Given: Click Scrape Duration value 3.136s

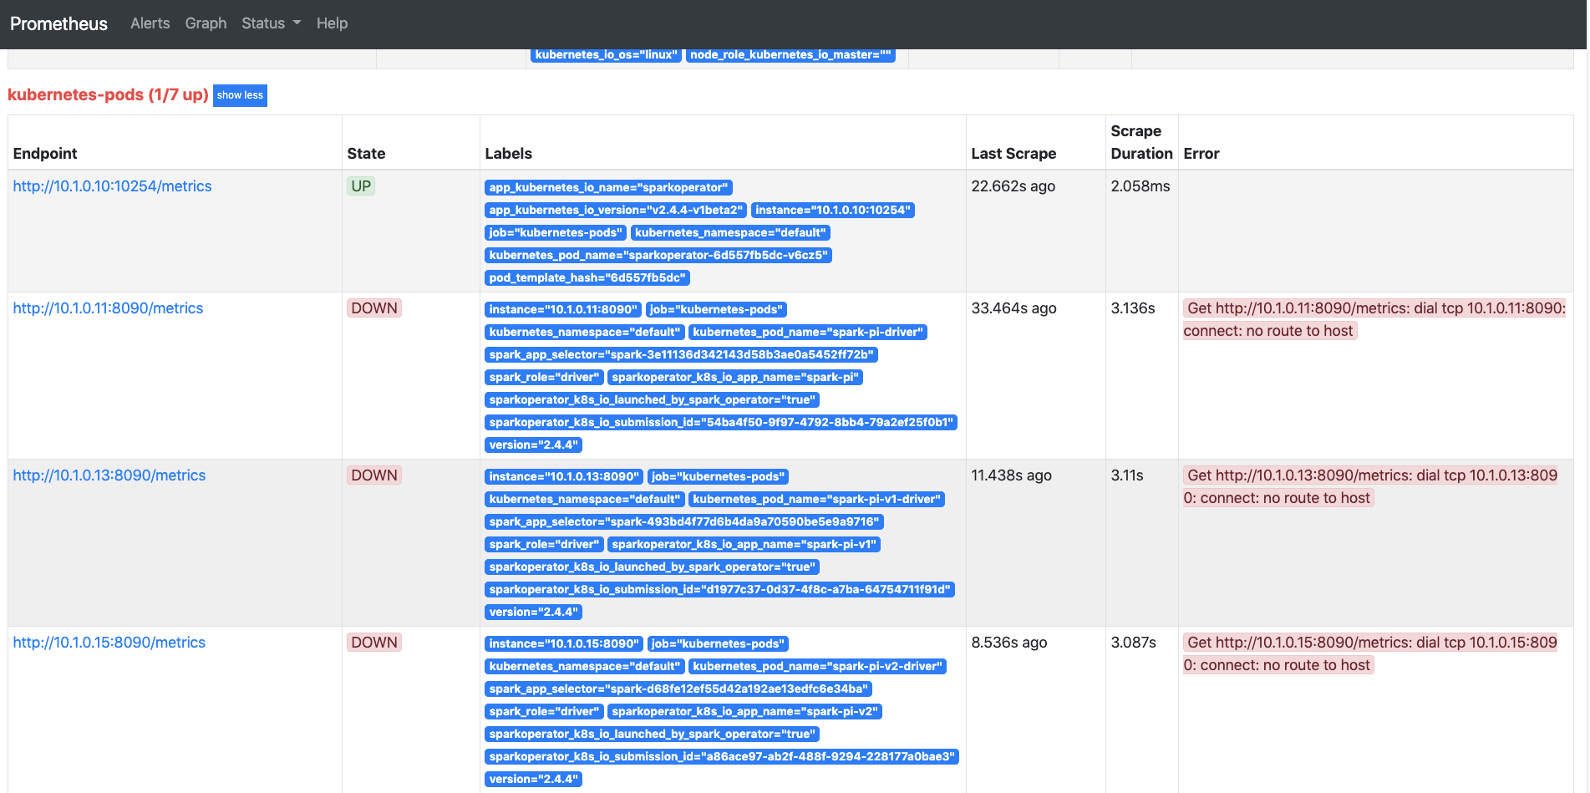Looking at the screenshot, I should [1132, 308].
